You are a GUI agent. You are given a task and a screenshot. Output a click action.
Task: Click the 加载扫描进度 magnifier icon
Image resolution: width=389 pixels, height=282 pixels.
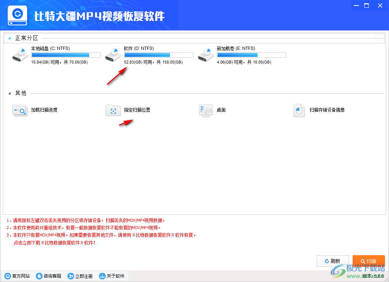click(x=20, y=110)
